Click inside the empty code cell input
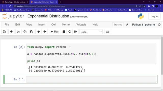Image resolution: width=163 pixels, height=91 pixels. click(x=91, y=79)
